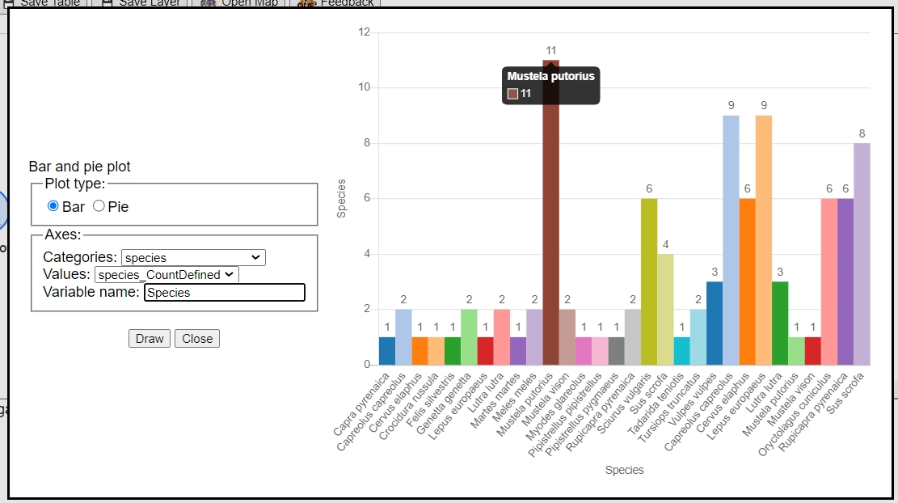Screen dimensions: 898x503
Task: Click the Cervus elaphus bar valued 6
Action: 748,282
